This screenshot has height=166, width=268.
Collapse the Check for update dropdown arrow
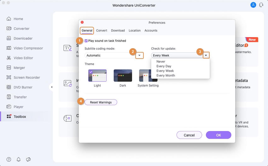[x=206, y=55]
